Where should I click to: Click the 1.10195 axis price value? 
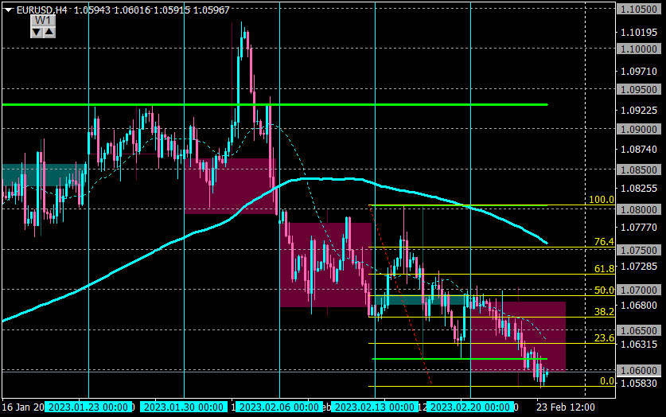[639, 33]
